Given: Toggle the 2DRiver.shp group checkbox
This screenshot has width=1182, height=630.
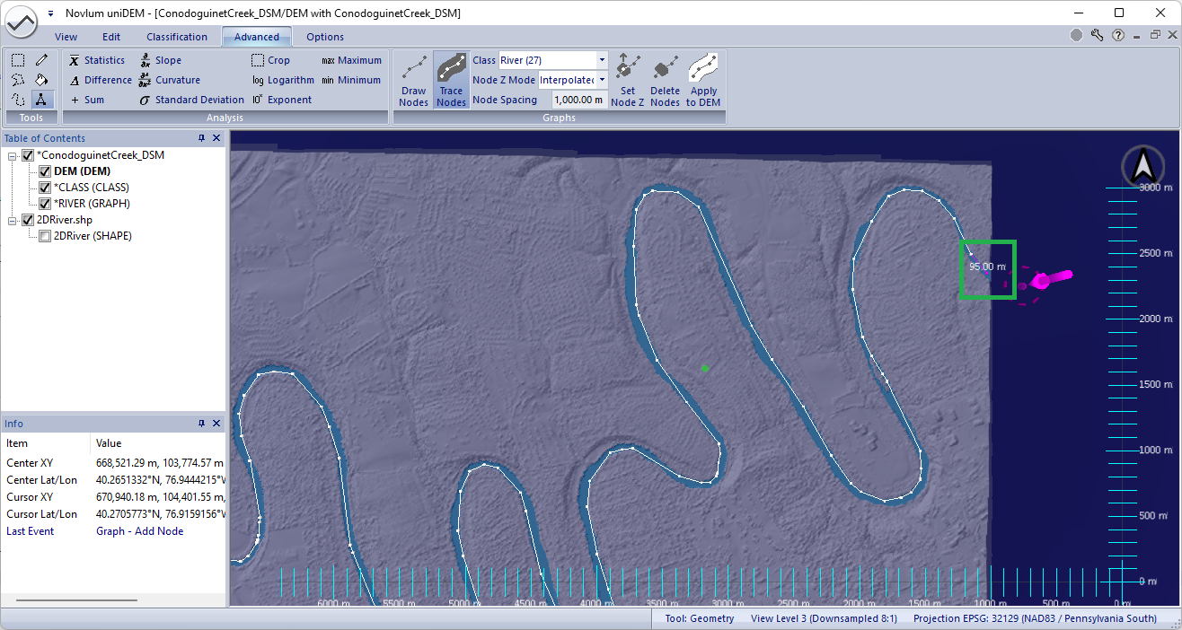Looking at the screenshot, I should pos(28,220).
